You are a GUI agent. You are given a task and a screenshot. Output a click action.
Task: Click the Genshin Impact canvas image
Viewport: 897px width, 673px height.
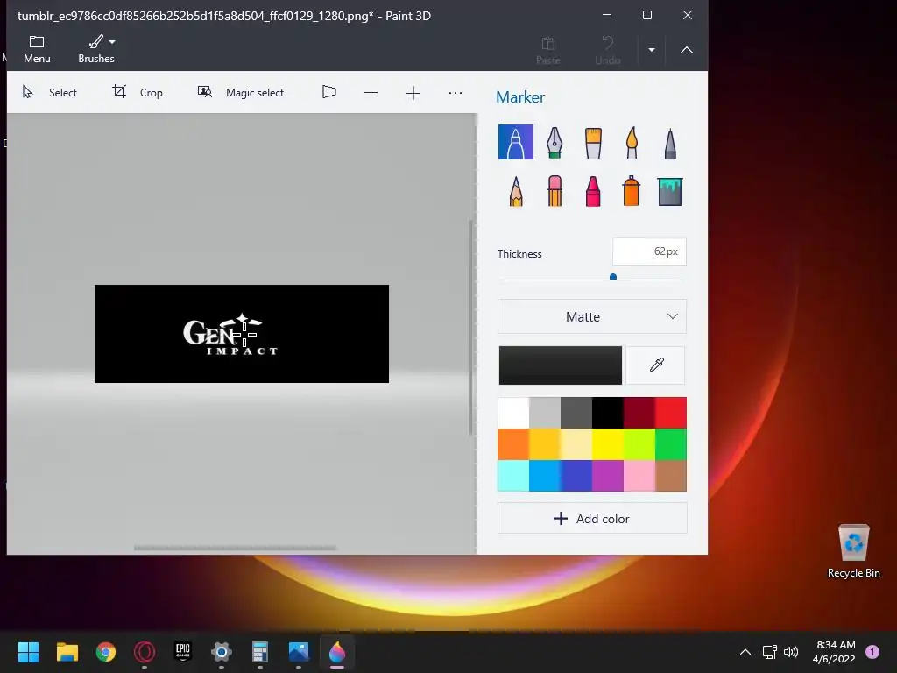[242, 334]
